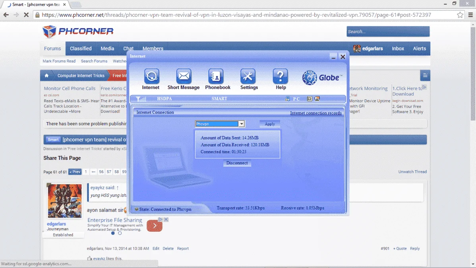Image resolution: width=476 pixels, height=268 pixels.
Task: Click Unwatch Thread link
Action: (412, 172)
